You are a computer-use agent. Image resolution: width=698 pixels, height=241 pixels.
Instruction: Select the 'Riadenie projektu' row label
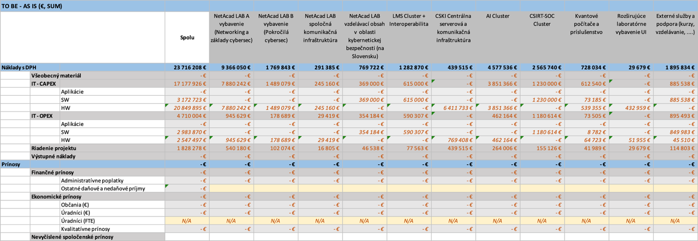pyautogui.click(x=53, y=148)
